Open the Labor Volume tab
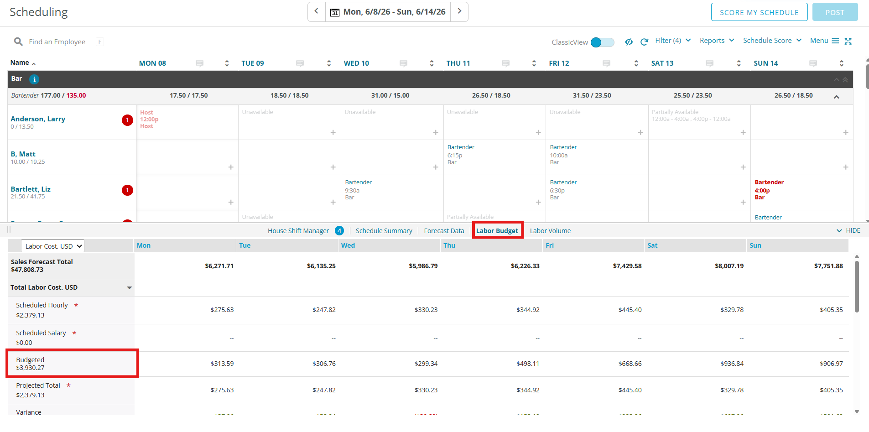 [550, 231]
